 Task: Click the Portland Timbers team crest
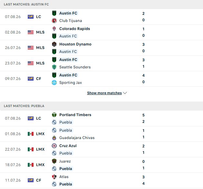[54, 115]
